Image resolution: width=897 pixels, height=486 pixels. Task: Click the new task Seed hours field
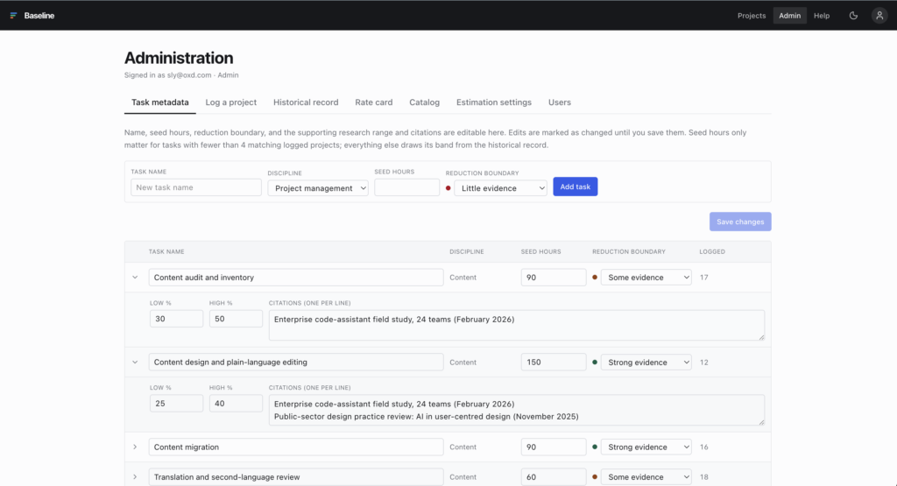point(406,187)
